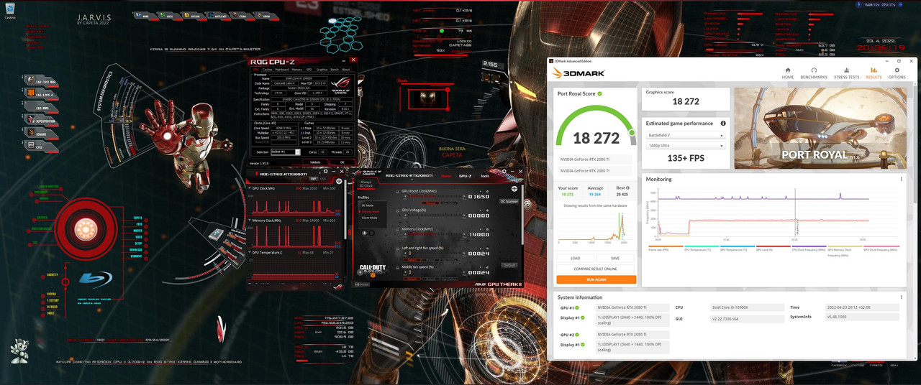This screenshot has width=921, height=385.
Task: Click LOAD button in 3DMark
Action: (576, 258)
